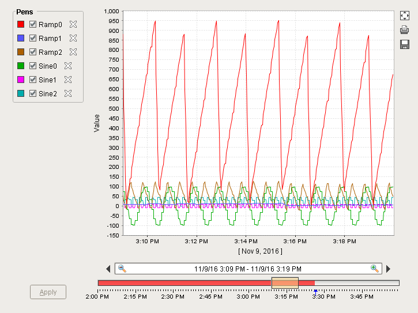Click the print chart icon
Screen dimensions: 418x313
click(x=404, y=30)
